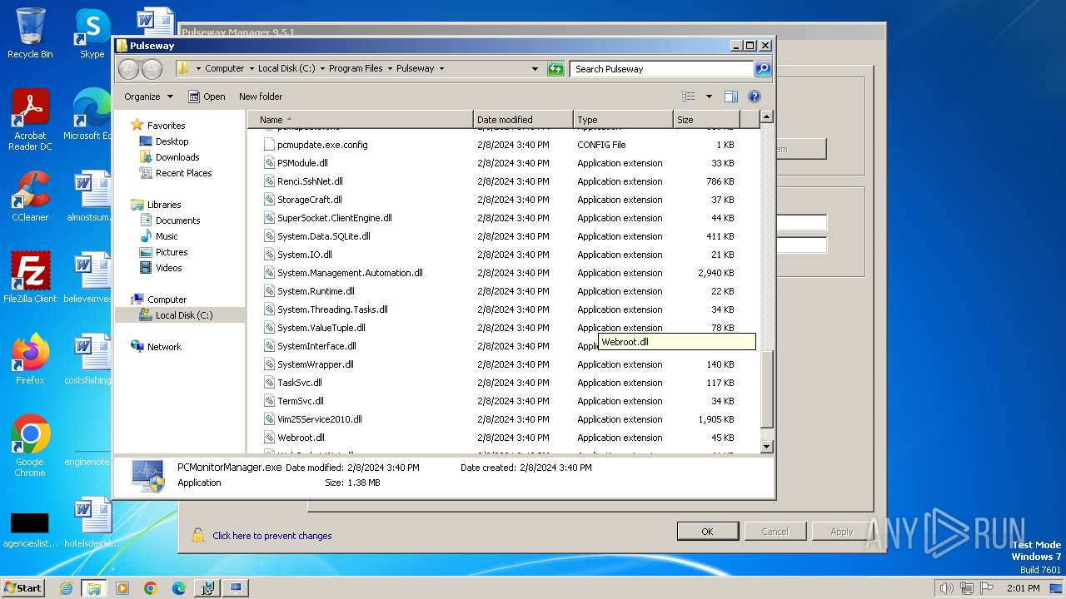1066x599 pixels.
Task: Click Open in the Explorer toolbar
Action: pyautogui.click(x=207, y=97)
